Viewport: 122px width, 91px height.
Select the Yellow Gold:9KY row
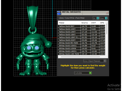[x=82, y=26]
